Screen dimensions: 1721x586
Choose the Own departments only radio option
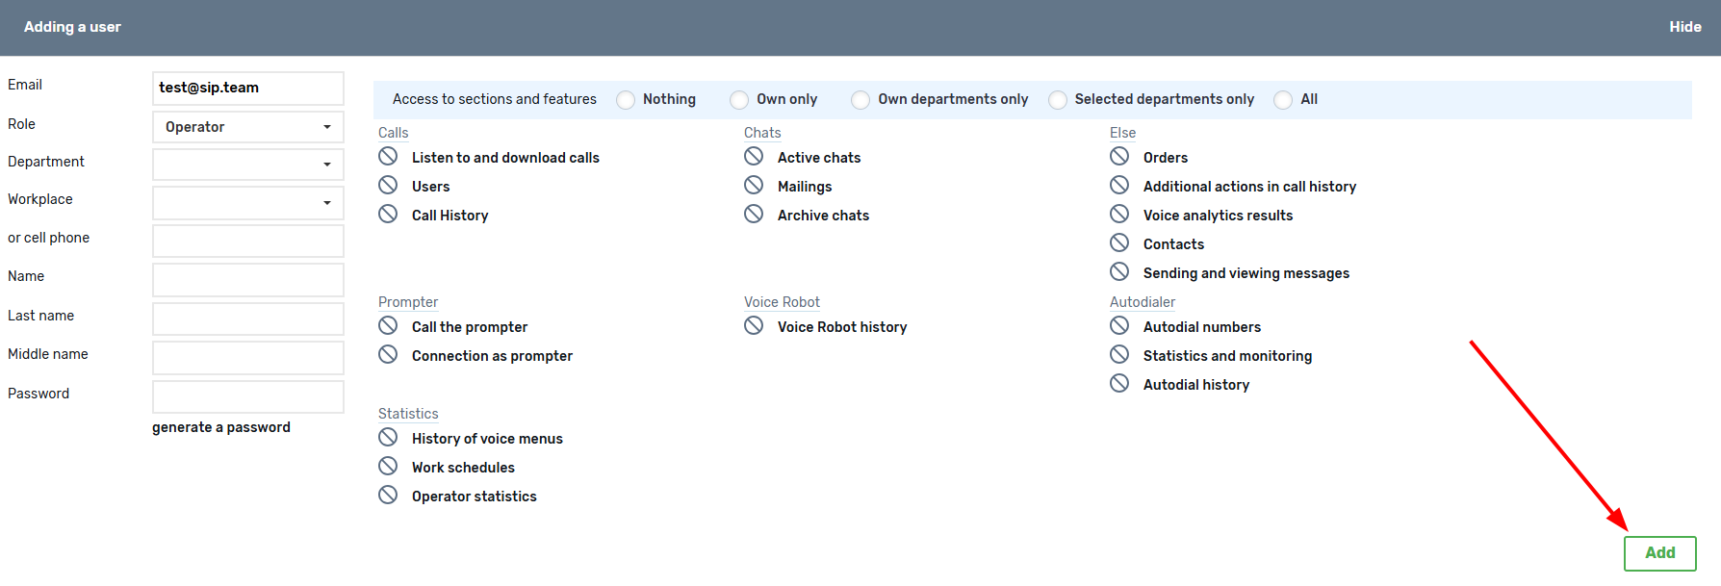(860, 100)
